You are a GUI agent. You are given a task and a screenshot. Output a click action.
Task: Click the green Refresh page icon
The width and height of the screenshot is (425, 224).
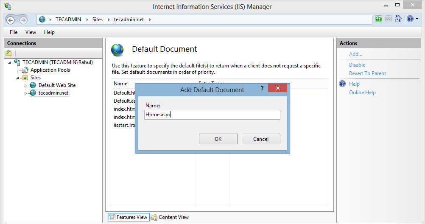[x=379, y=19]
